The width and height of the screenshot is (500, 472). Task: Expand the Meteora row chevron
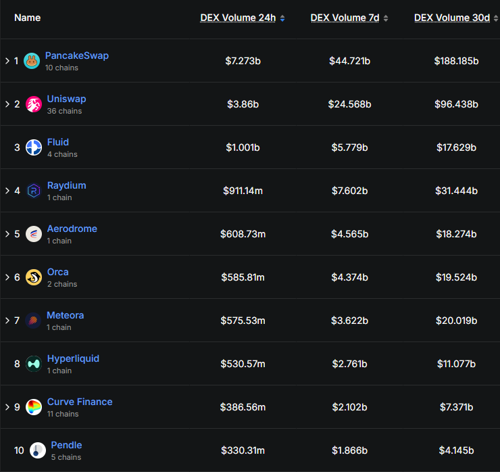(7, 321)
